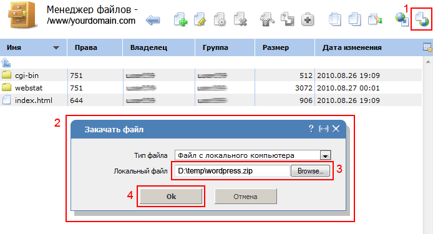Click the delete file icon

pos(240,19)
